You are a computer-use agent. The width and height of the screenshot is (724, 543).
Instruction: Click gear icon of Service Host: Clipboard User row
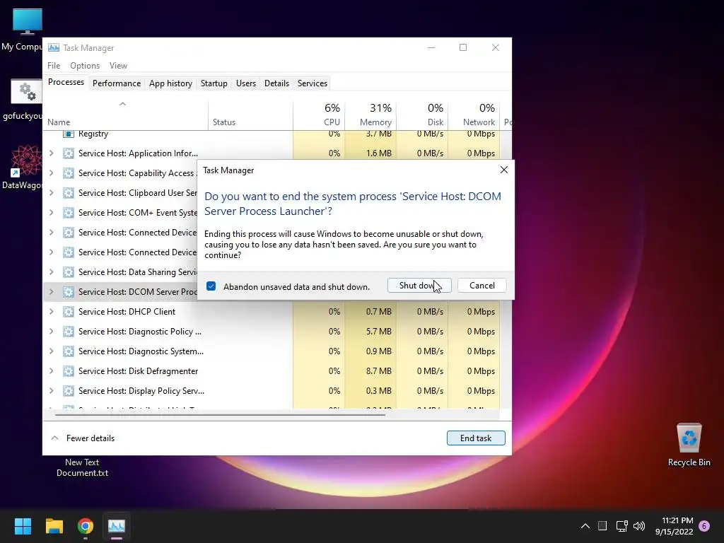point(69,193)
